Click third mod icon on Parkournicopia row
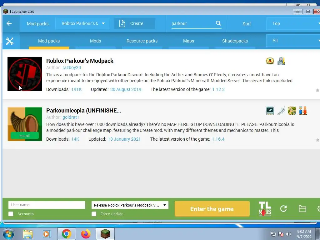Viewport: 320px width, 240px height. tap(292, 111)
